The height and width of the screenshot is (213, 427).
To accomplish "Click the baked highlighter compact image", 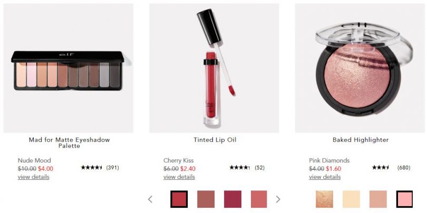I will click(x=360, y=68).
